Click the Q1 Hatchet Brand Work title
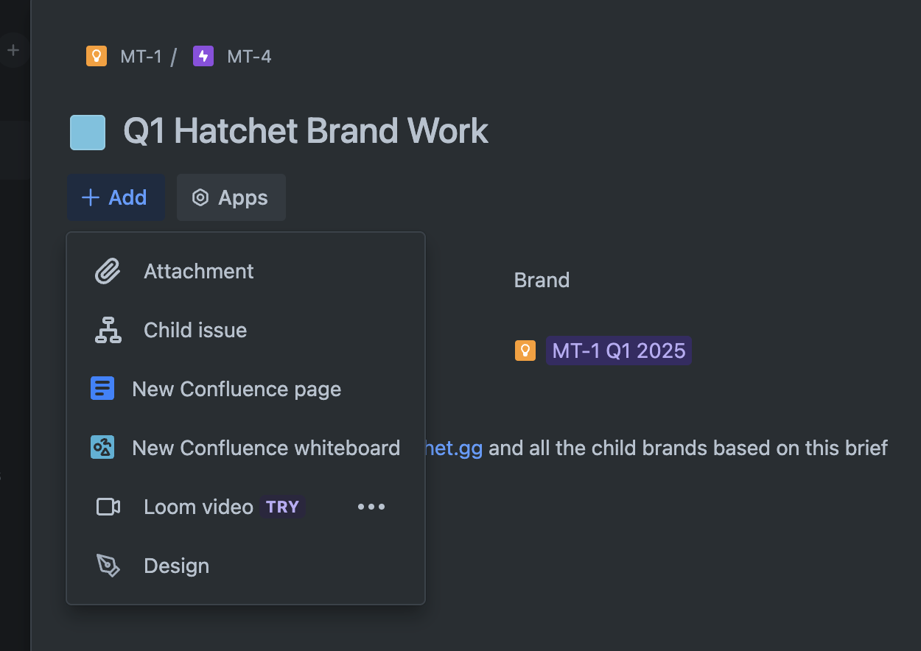The height and width of the screenshot is (651, 921). click(x=306, y=132)
